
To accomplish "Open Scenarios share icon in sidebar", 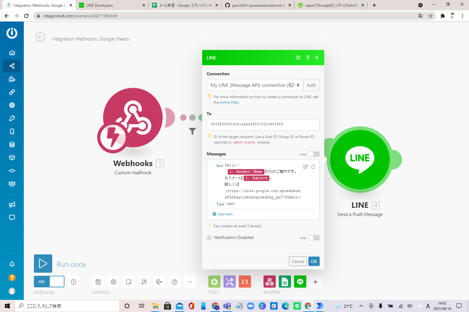I will click(x=12, y=66).
